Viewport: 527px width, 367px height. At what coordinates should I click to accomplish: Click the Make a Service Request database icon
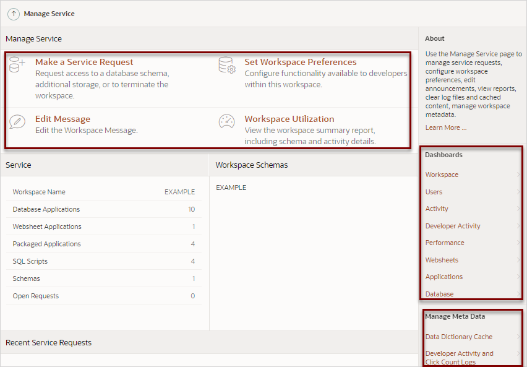click(17, 64)
